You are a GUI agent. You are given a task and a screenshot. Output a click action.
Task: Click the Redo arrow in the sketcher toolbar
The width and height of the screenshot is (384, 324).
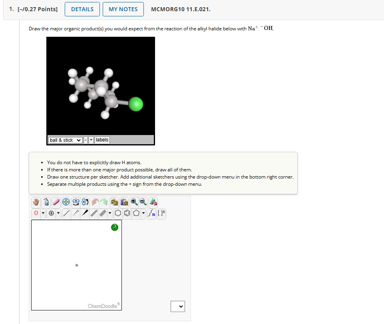[x=104, y=202]
